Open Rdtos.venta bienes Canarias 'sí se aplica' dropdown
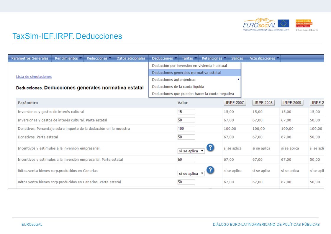The width and height of the screenshot is (331, 234). tap(191, 174)
